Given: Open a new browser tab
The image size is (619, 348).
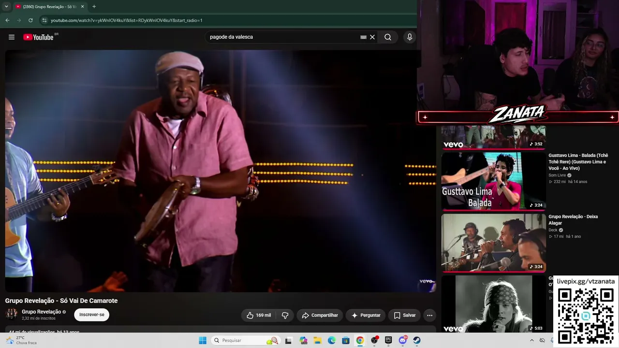Looking at the screenshot, I should pos(94,7).
